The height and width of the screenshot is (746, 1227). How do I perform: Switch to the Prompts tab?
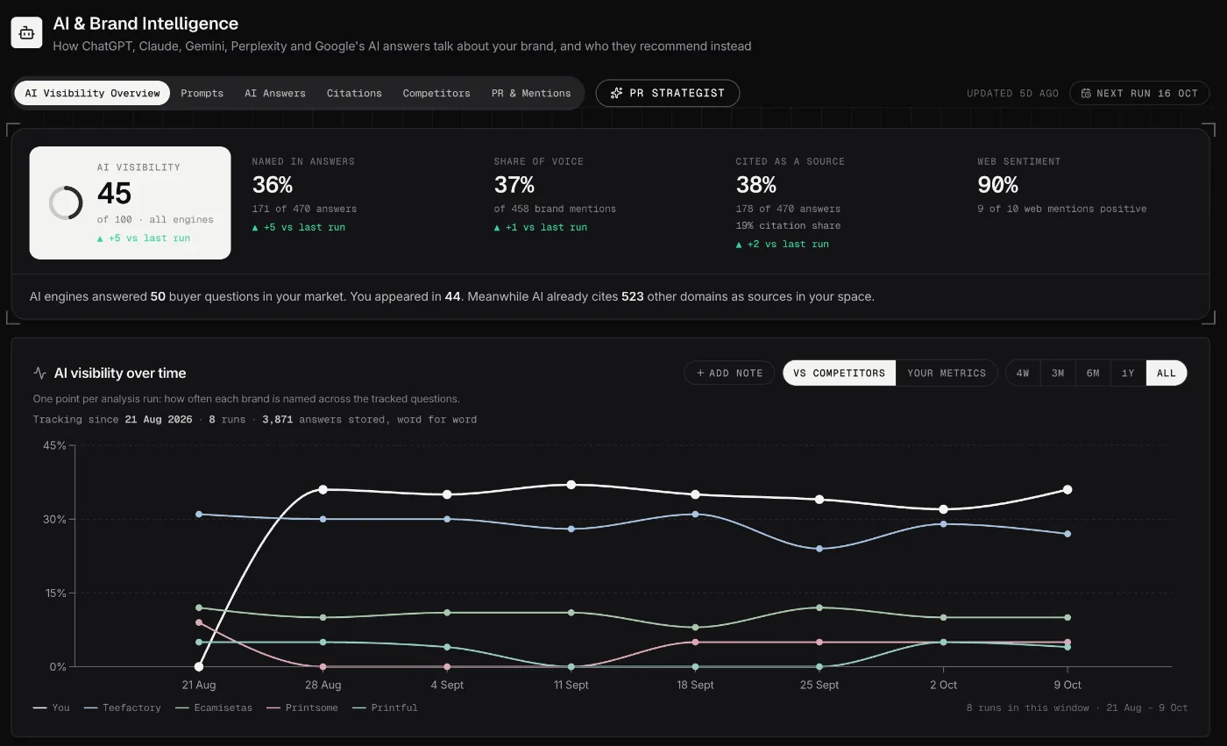pos(202,93)
